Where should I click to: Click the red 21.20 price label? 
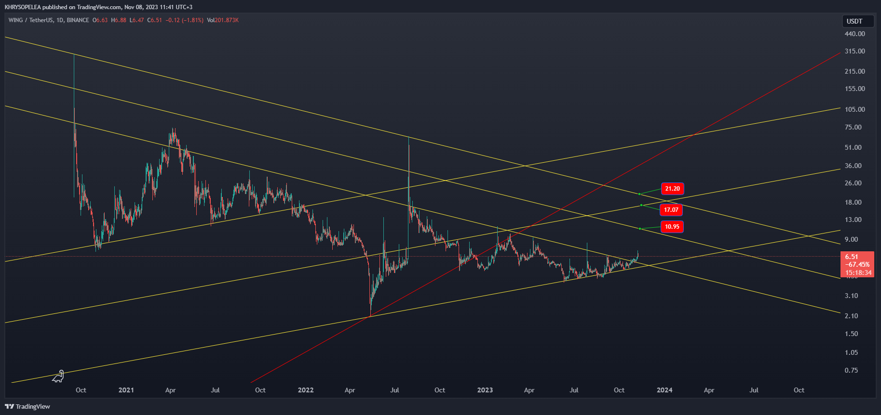pyautogui.click(x=672, y=189)
